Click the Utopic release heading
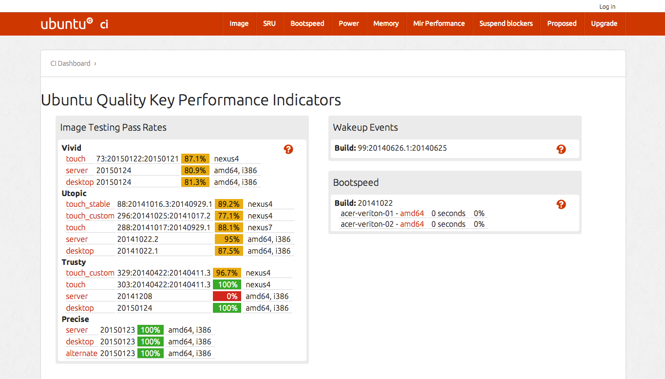The image size is (665, 379). [x=74, y=193]
